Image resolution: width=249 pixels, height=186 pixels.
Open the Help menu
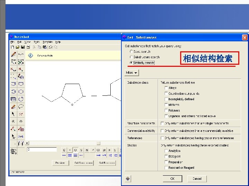58,42
